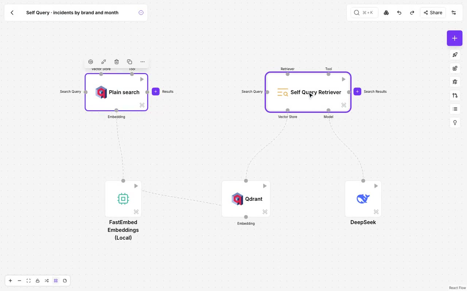Open the lightbulb tips icon
This screenshot has width=467, height=291.
tap(455, 123)
